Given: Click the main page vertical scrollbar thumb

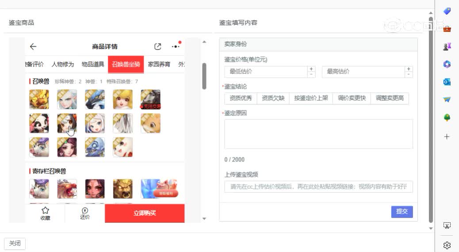Looking at the screenshot, I should (x=431, y=120).
